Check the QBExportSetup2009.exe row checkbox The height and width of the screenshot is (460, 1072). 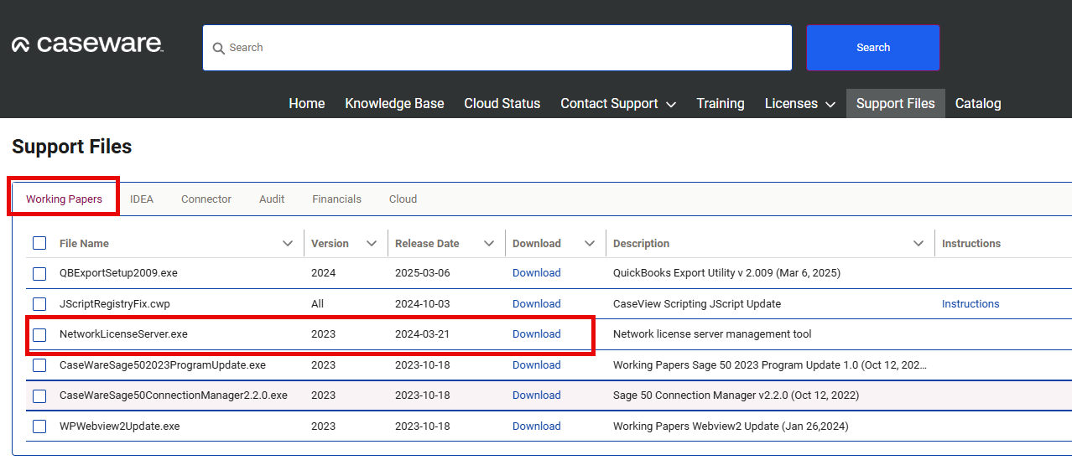[x=39, y=273]
